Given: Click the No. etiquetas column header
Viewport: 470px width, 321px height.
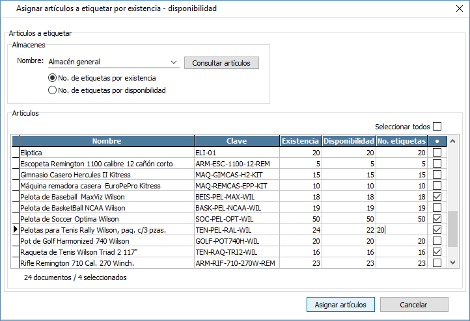Looking at the screenshot, I should click(x=402, y=141).
